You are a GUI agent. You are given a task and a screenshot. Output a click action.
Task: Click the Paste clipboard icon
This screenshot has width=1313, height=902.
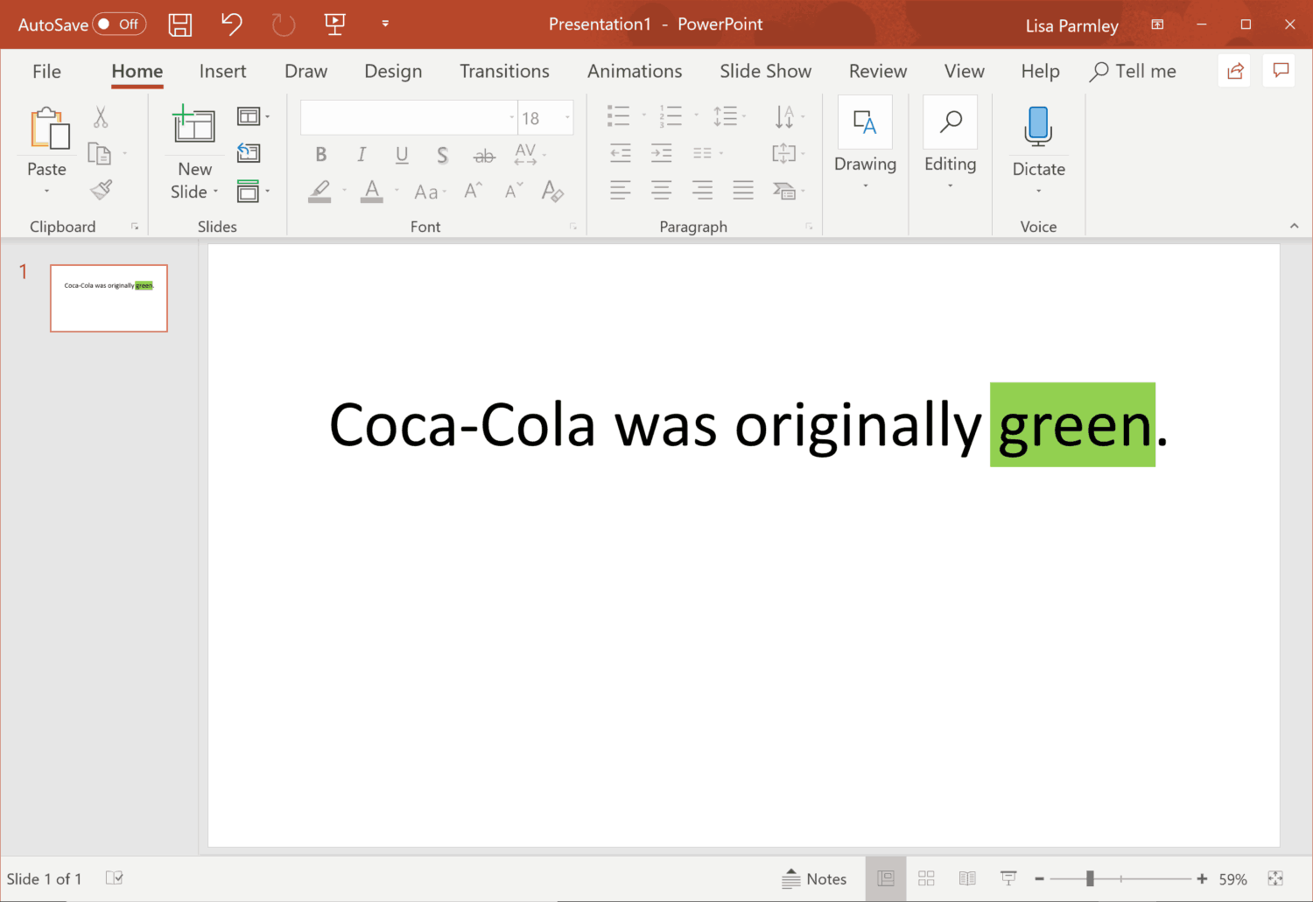pos(48,129)
